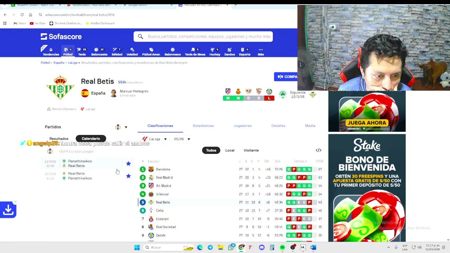This screenshot has height=253, width=450.
Task: Open the Esports section
Action: pyautogui.click(x=245, y=52)
